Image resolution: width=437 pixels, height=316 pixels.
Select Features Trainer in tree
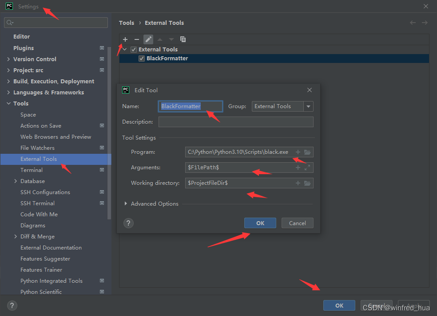coord(41,270)
